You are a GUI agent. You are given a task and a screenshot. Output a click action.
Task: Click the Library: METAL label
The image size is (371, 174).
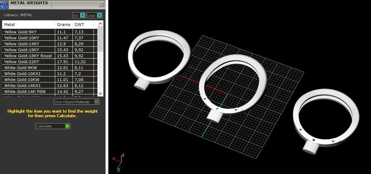[18, 15]
